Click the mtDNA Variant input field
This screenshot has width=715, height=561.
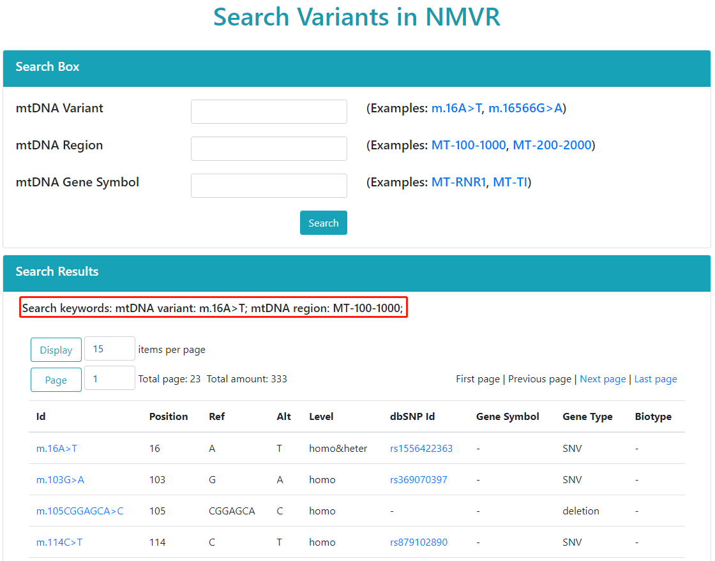point(269,112)
